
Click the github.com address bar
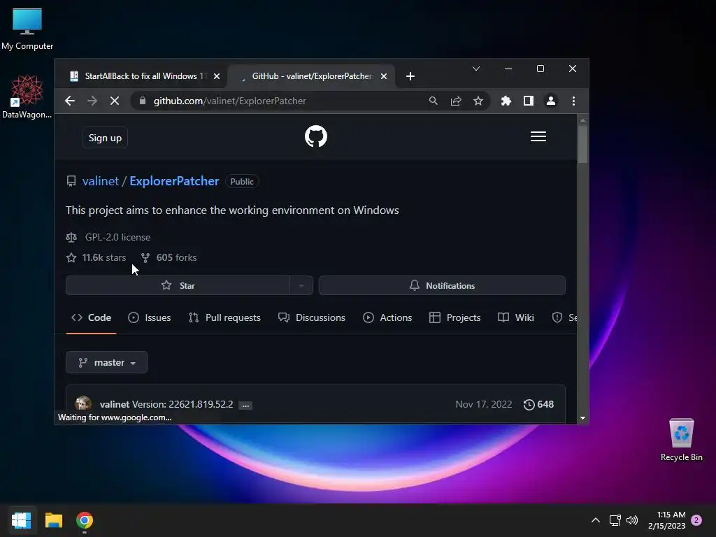click(x=229, y=101)
